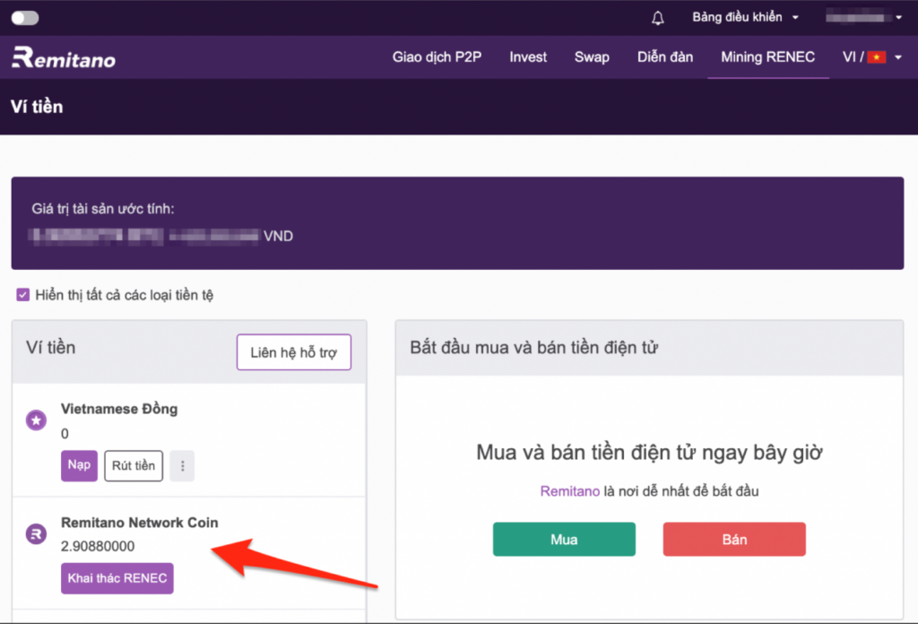Click the Mua và bán tiền điện tử ngay bây giờ heading

click(649, 453)
